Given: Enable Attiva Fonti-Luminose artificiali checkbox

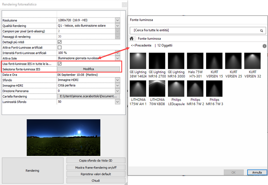Looking at the screenshot, I should pos(60,47).
